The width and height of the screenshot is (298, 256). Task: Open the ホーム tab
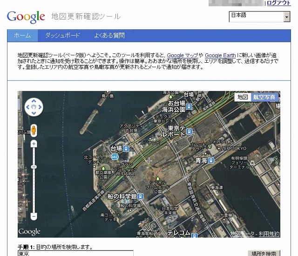point(22,35)
